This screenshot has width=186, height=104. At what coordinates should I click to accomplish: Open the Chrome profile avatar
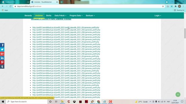[180, 6]
